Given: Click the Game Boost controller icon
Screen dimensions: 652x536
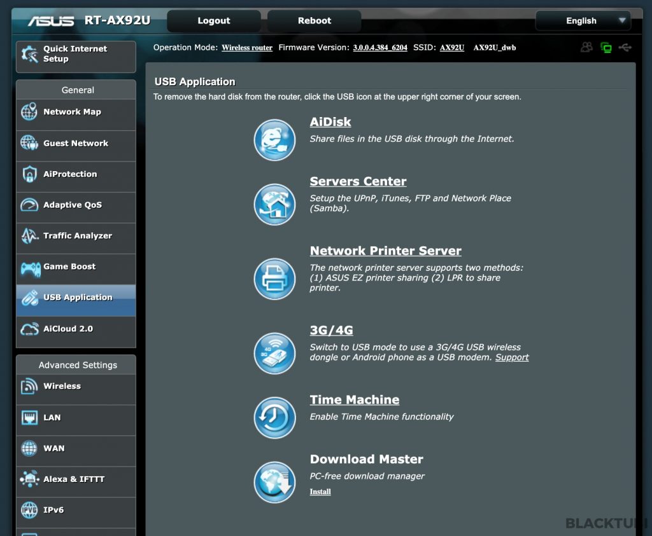Looking at the screenshot, I should (31, 268).
